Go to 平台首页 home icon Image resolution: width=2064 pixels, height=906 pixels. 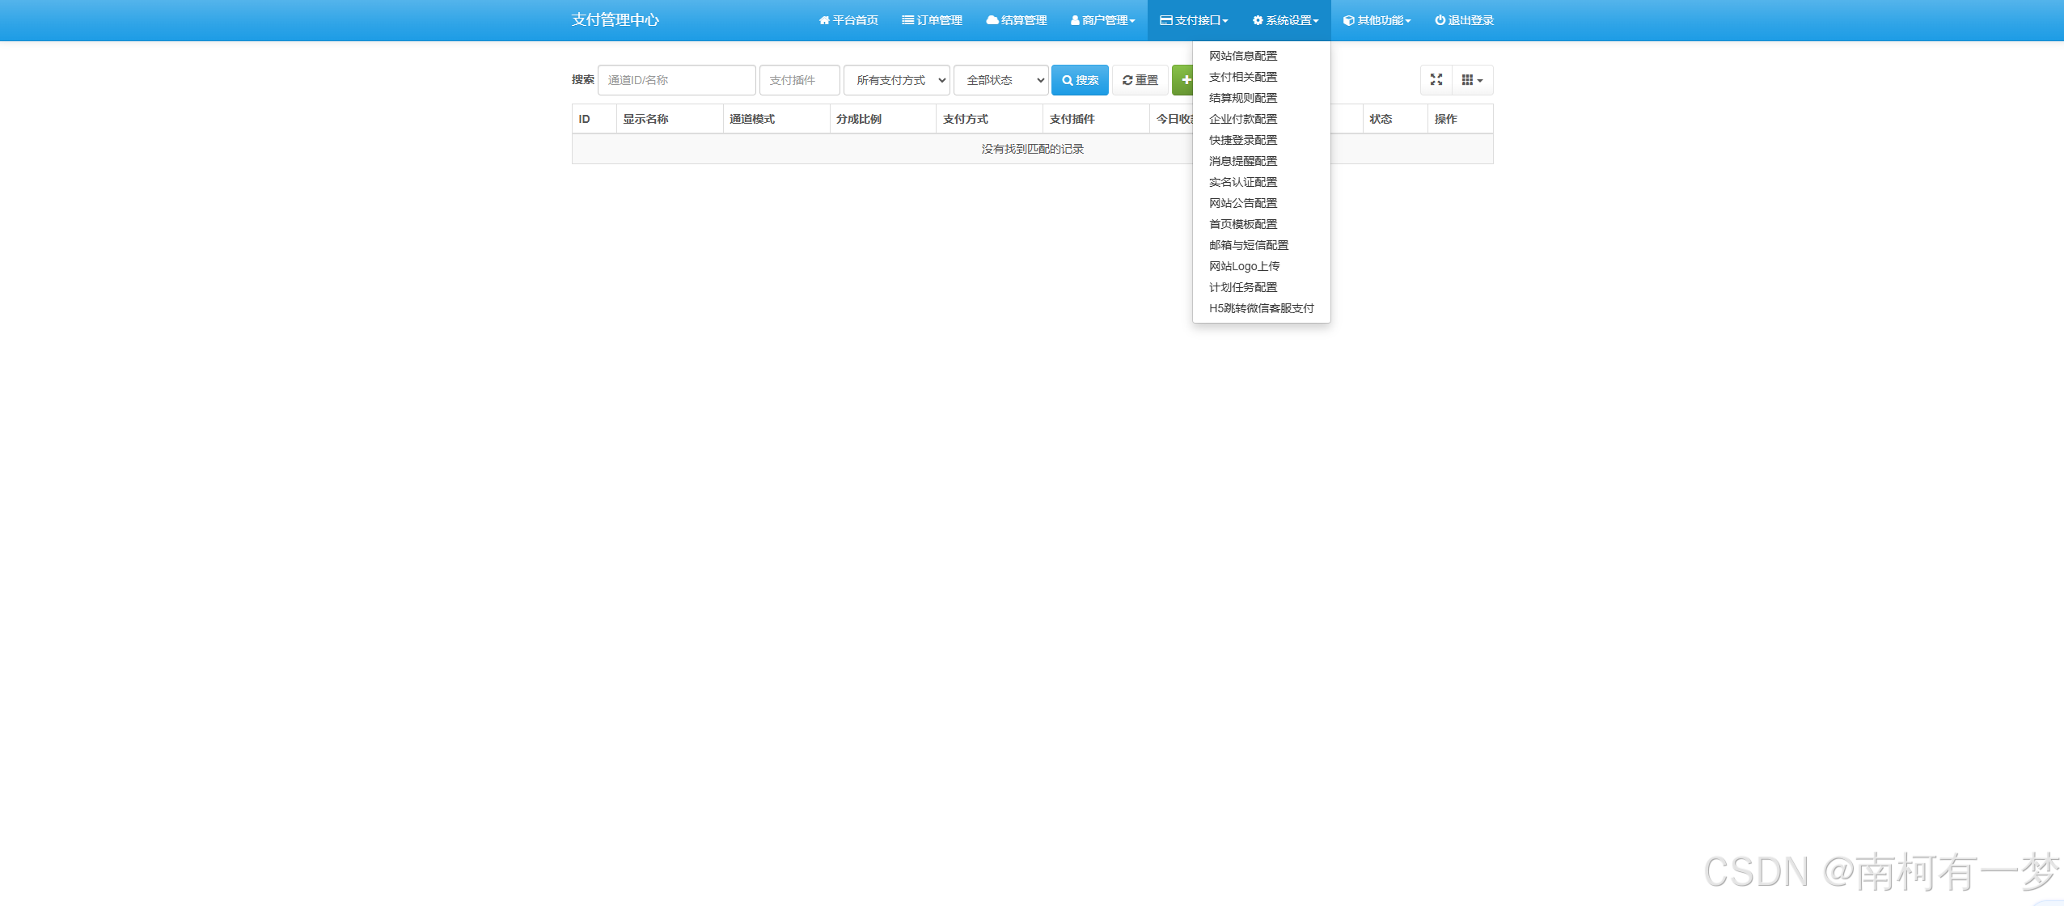coord(848,20)
